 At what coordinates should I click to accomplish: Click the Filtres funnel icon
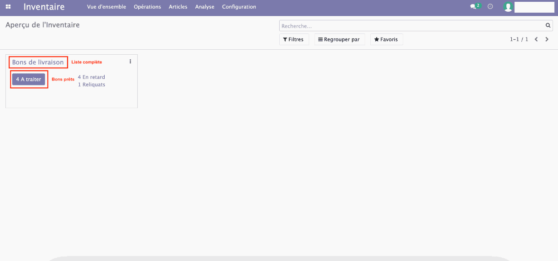(x=286, y=39)
